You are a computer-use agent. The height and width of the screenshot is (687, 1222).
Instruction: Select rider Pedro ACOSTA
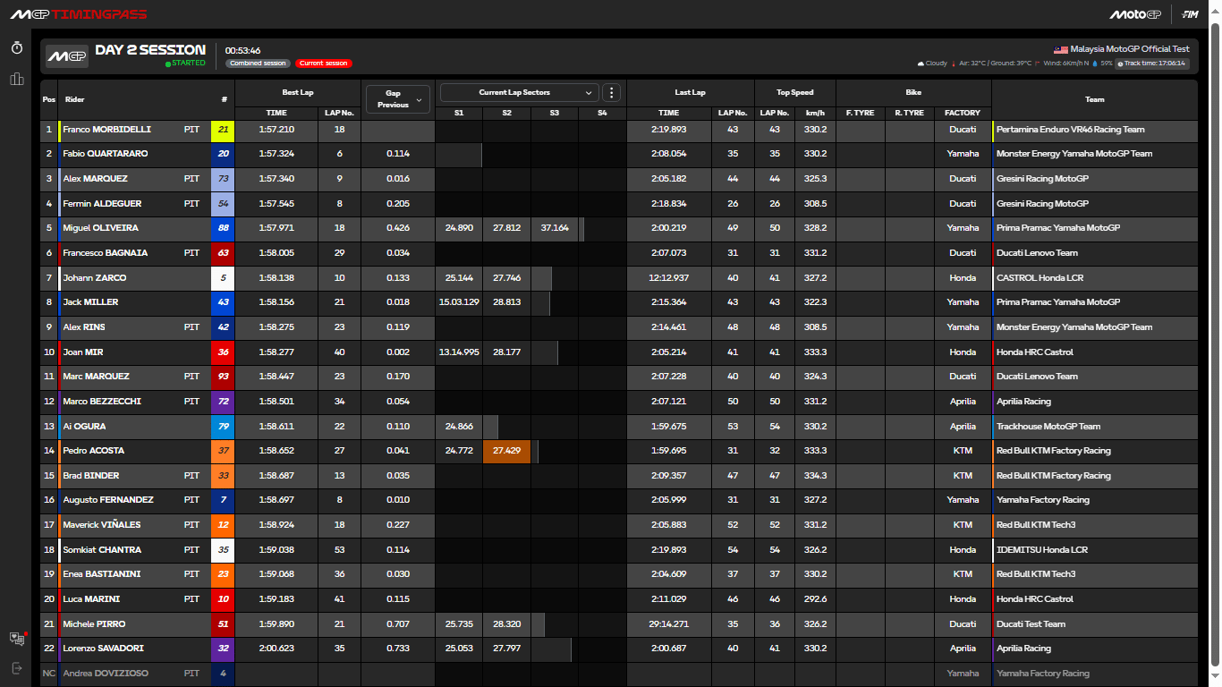point(94,451)
